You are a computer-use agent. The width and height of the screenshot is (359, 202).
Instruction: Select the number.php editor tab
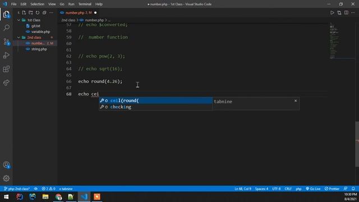[x=78, y=12]
